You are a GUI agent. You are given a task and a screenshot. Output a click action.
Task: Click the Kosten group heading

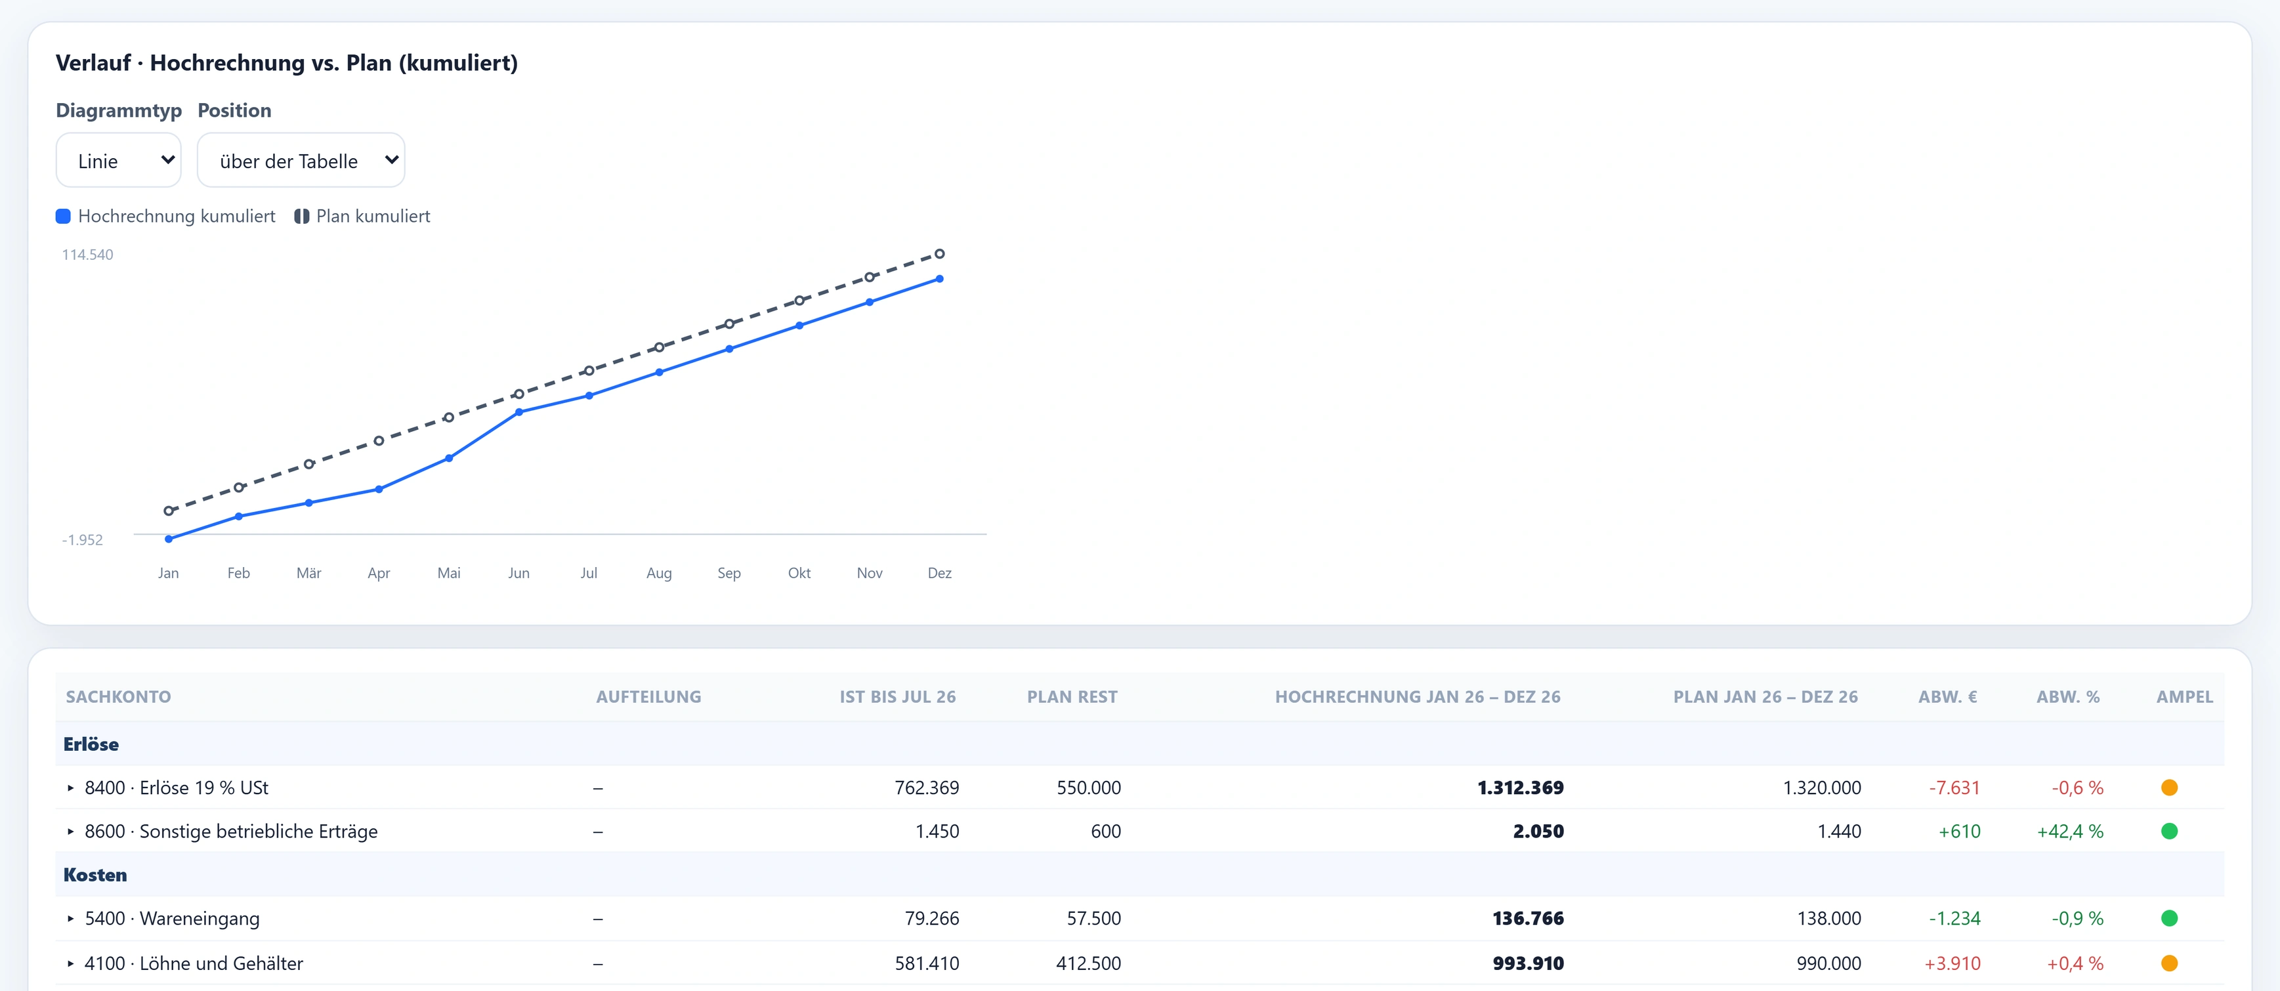95,875
